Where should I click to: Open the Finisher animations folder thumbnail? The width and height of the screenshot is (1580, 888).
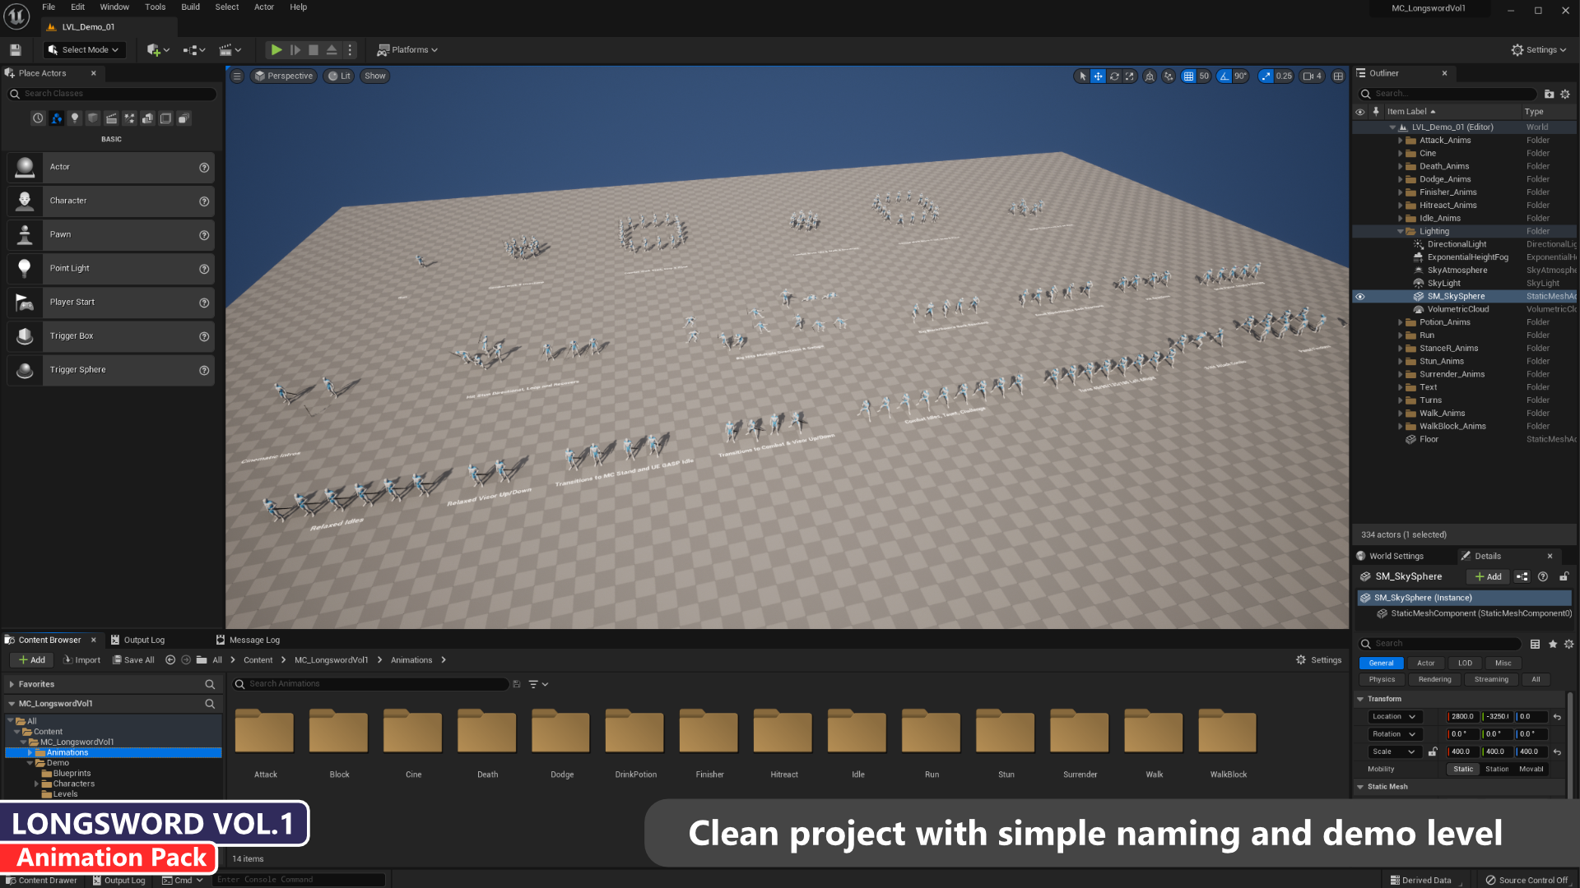(x=709, y=732)
